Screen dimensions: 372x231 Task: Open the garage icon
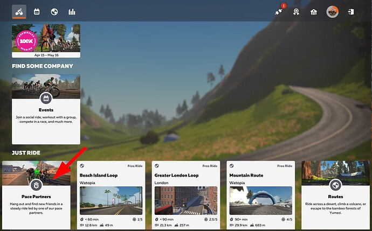314,12
